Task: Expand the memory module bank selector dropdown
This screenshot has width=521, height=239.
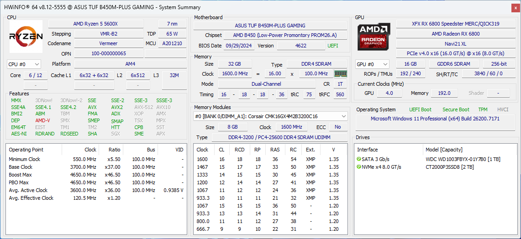Action: [270, 116]
